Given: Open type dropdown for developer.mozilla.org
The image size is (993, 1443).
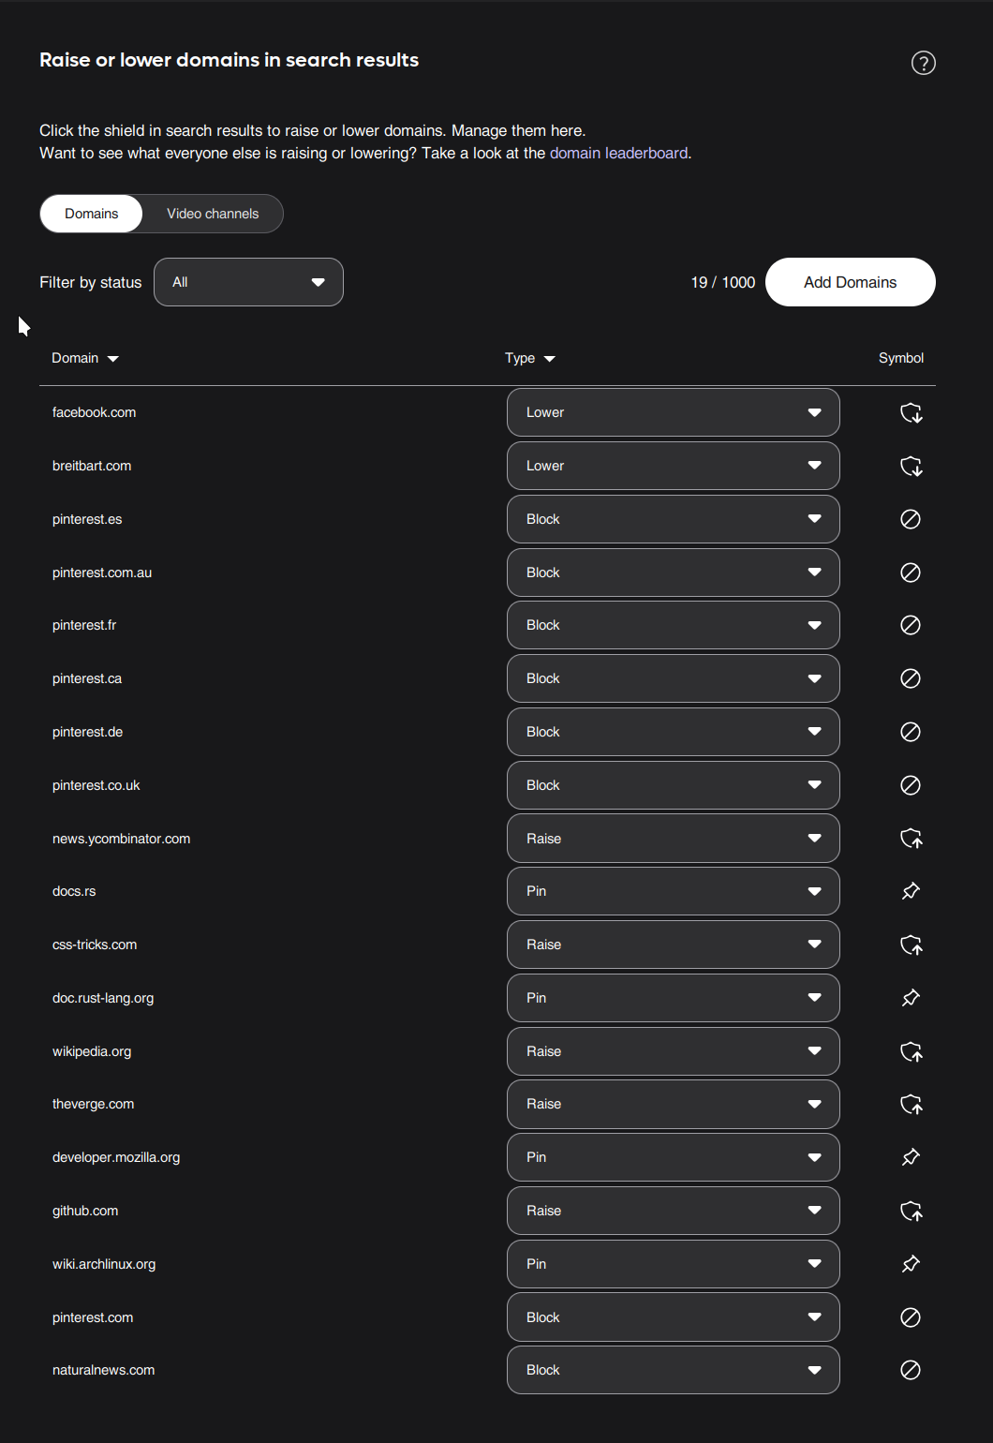Looking at the screenshot, I should 673,1157.
